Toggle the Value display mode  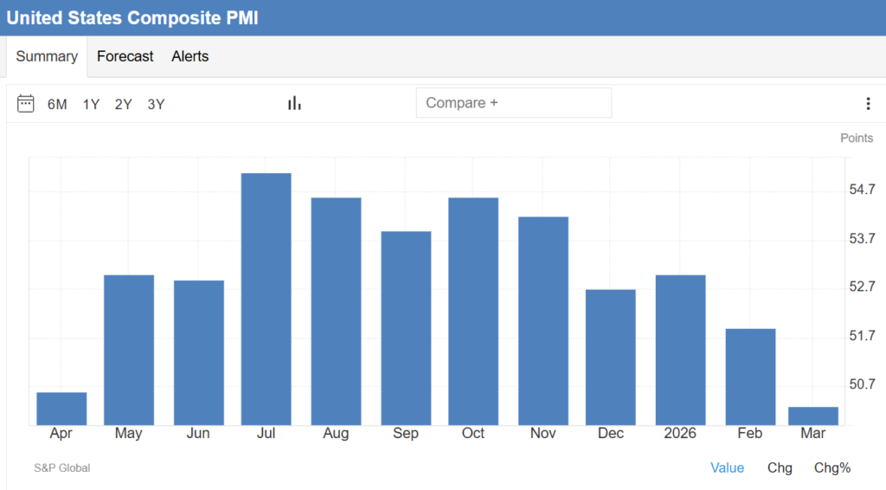coord(727,467)
